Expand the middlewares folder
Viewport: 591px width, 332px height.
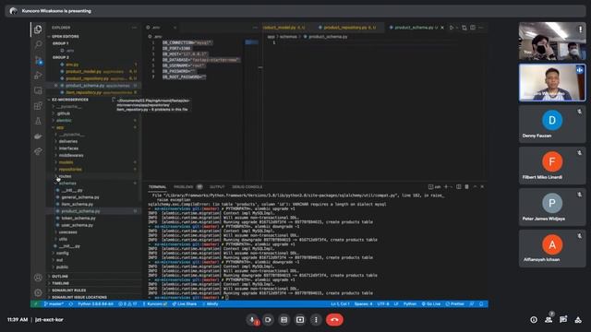(71, 156)
